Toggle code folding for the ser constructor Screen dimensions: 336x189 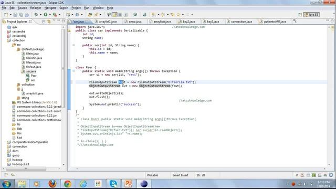[x=73, y=45]
